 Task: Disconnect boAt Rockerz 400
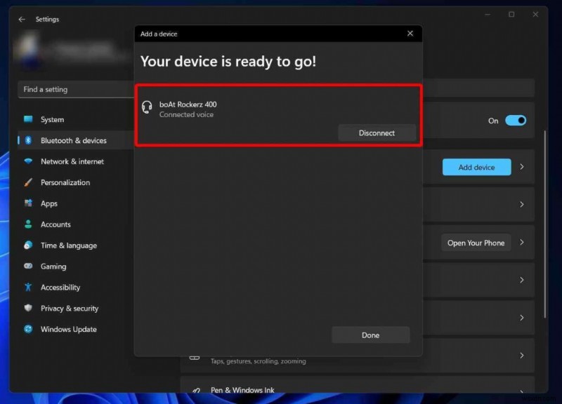pos(377,133)
